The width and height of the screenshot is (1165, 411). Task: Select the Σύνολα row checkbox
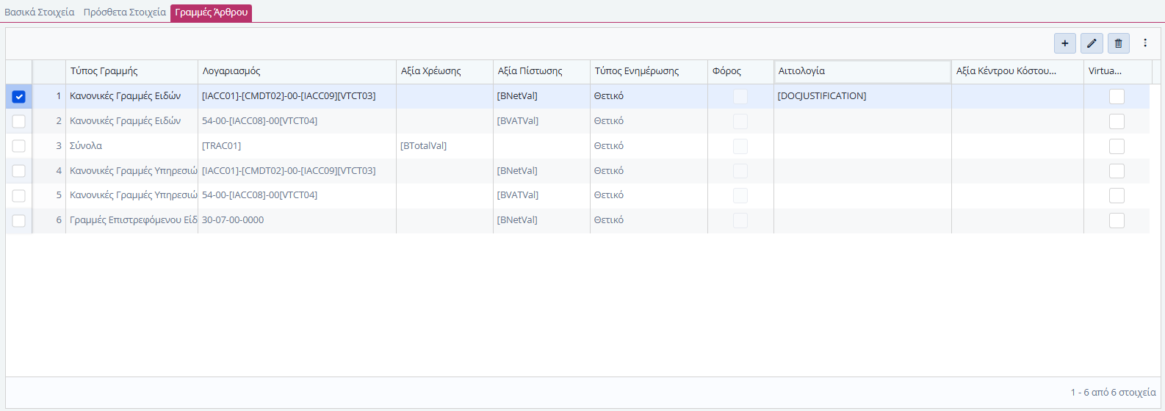click(19, 146)
